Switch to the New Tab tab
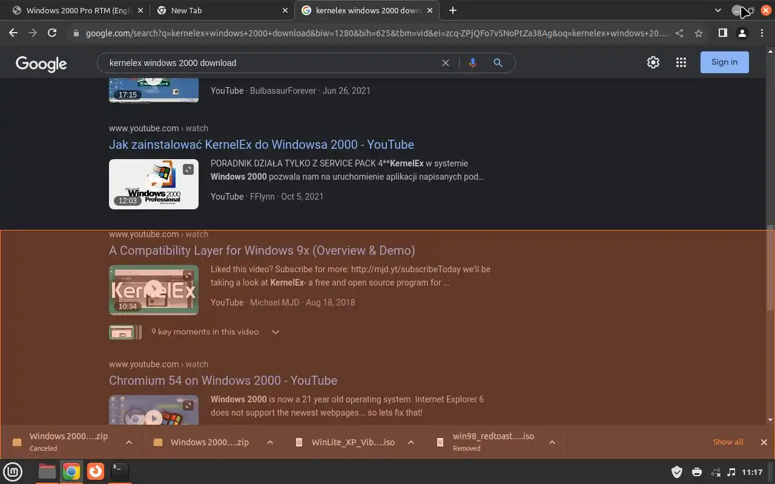The height and width of the screenshot is (484, 775). point(221,10)
